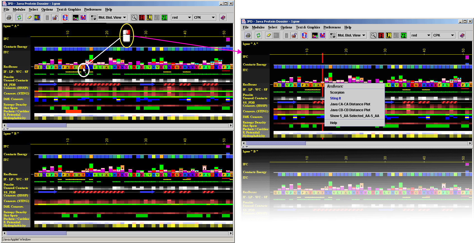Open the File menu in left window
The width and height of the screenshot is (474, 243).
point(6,9)
